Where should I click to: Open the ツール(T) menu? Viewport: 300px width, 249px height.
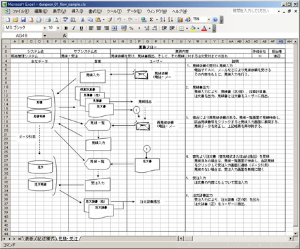click(x=114, y=11)
